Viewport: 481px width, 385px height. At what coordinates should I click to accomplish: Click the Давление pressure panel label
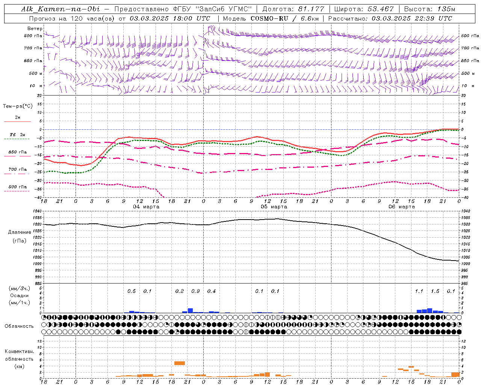19,232
